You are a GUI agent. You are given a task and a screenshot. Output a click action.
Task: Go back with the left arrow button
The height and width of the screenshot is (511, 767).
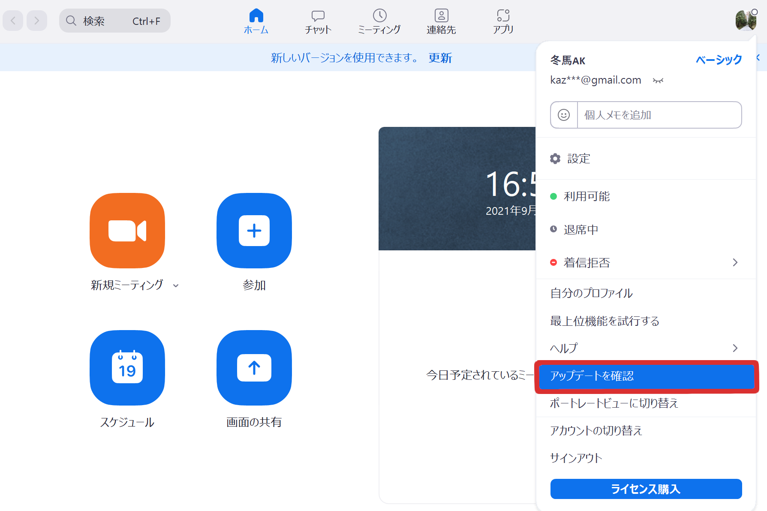(13, 21)
